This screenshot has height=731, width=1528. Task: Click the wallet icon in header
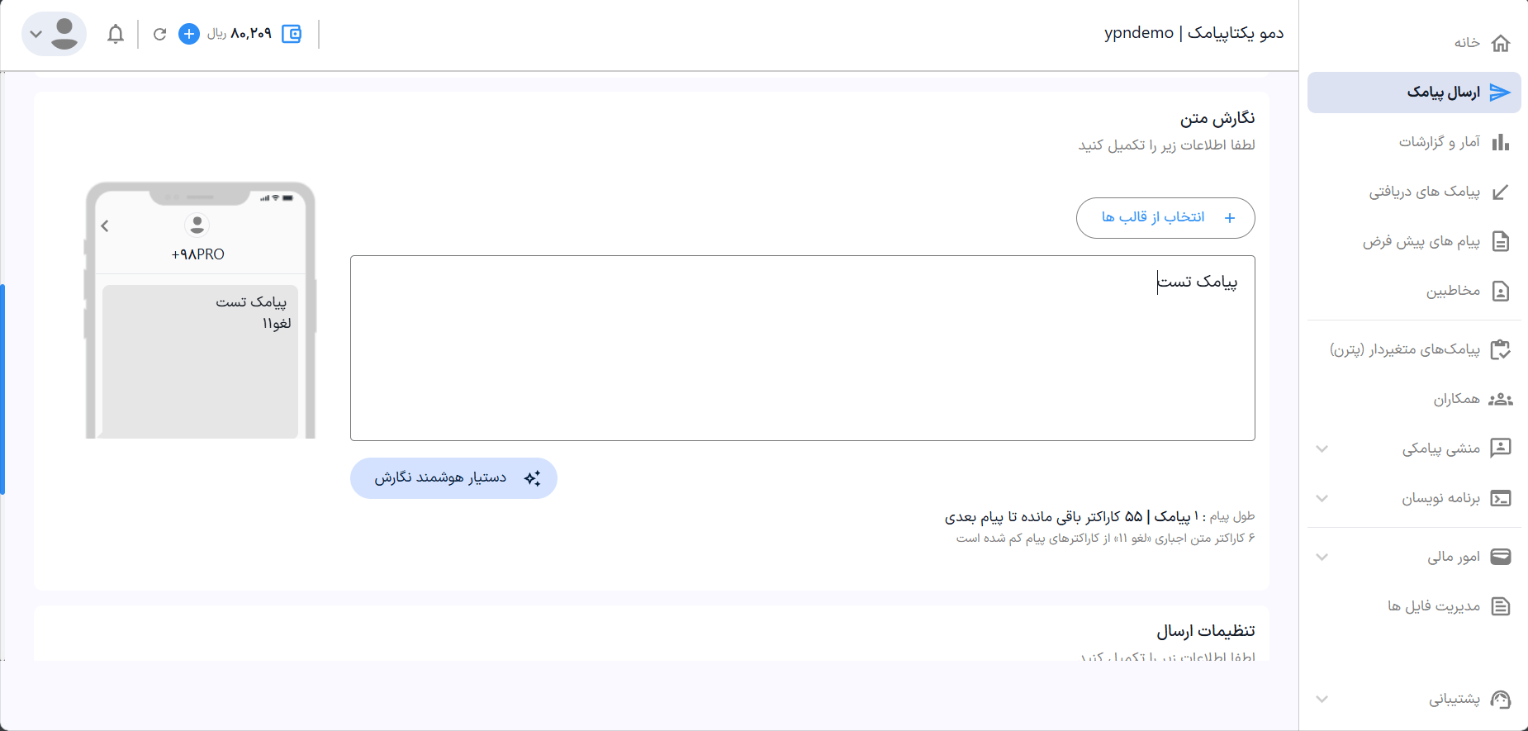(x=292, y=34)
